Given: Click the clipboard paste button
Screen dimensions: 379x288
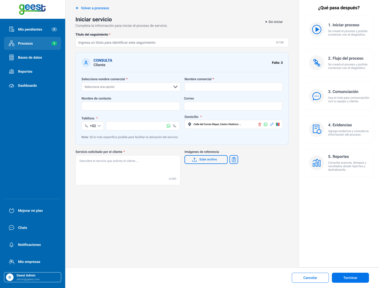Looking at the screenshot, I should tap(234, 159).
